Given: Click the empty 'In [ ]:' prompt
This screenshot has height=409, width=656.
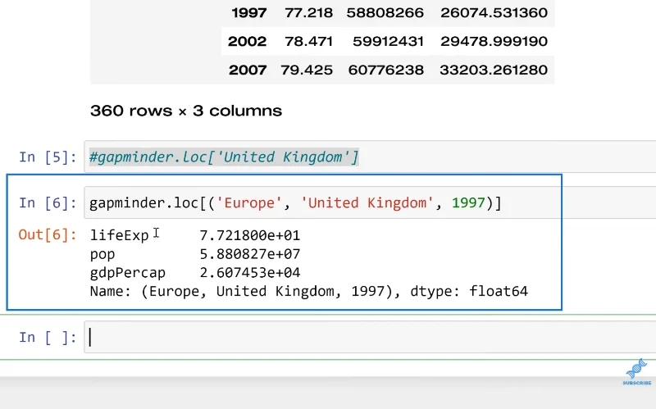Looking at the screenshot, I should 48,338.
